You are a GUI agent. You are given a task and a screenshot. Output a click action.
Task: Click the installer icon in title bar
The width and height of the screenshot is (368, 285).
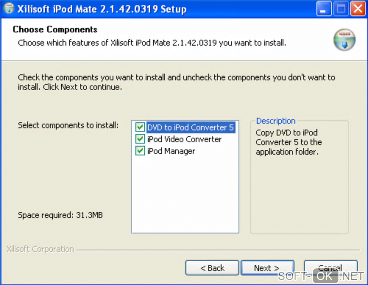[x=9, y=8]
